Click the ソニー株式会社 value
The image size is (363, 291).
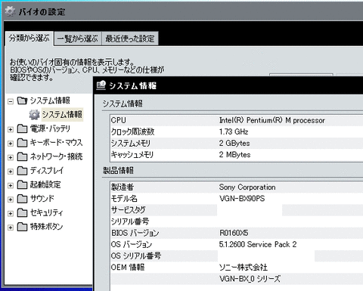(244, 267)
